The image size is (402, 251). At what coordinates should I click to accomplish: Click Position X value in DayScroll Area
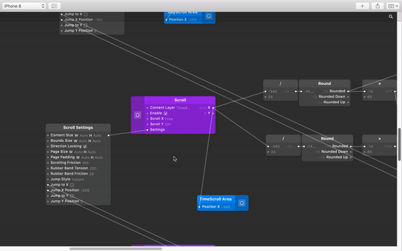(x=192, y=19)
